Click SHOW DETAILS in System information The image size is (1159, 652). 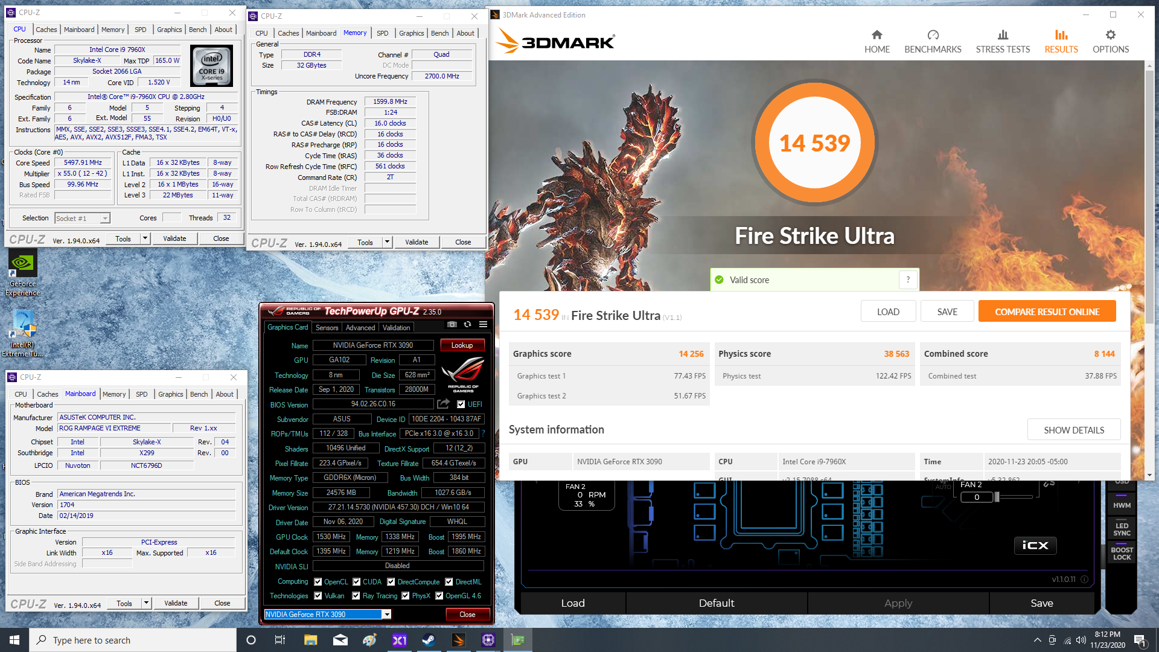coord(1074,430)
